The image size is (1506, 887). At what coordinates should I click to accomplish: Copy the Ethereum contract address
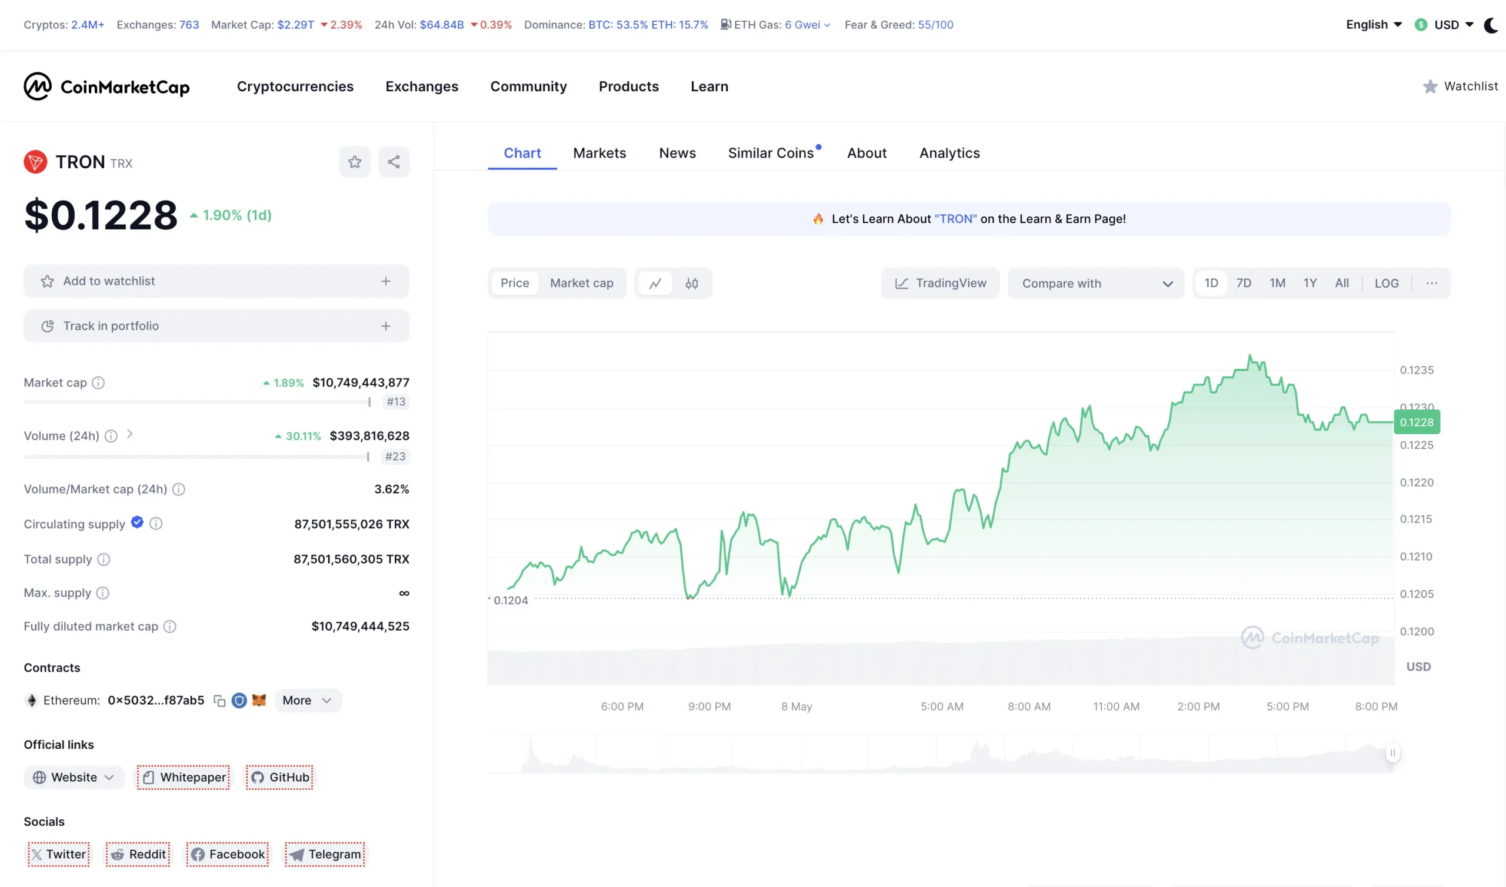(219, 701)
